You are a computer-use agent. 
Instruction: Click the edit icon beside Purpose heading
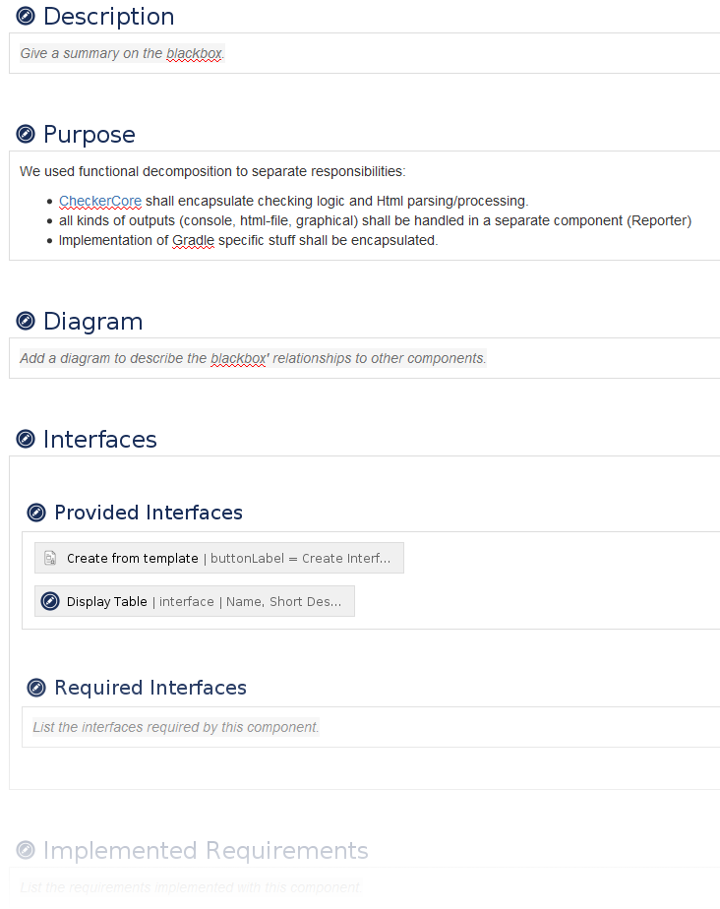[x=27, y=135]
